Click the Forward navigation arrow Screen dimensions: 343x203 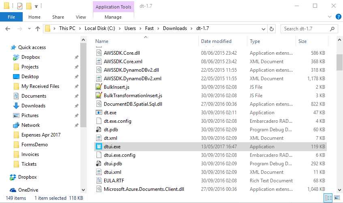tap(19, 29)
